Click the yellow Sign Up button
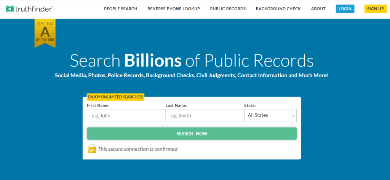The width and height of the screenshot is (390, 180). [375, 9]
